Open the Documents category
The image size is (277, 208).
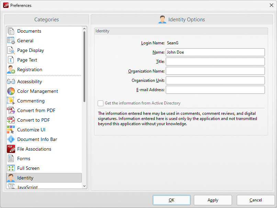point(44,31)
